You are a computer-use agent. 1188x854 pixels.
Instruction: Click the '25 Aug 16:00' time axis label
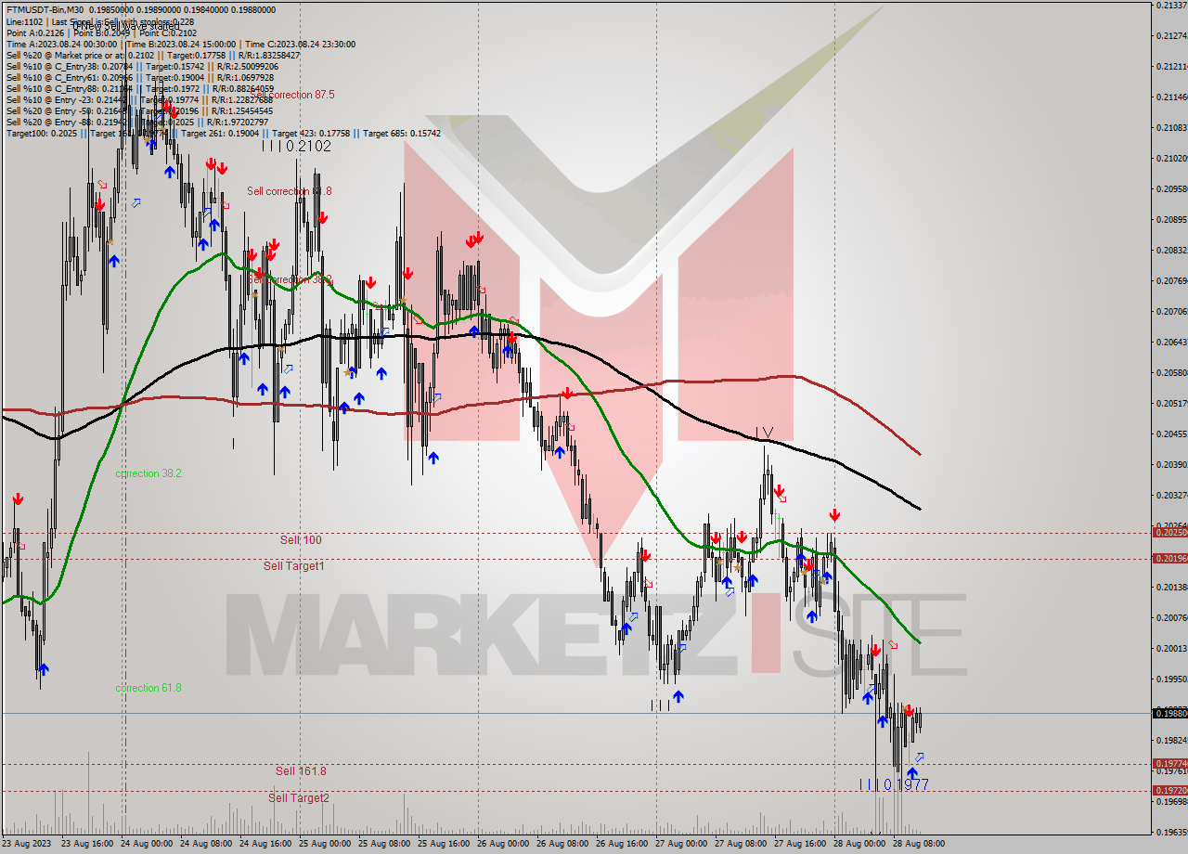(444, 844)
